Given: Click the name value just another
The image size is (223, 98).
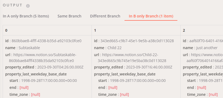Looking at the screenshot, I should tap(207, 48).
